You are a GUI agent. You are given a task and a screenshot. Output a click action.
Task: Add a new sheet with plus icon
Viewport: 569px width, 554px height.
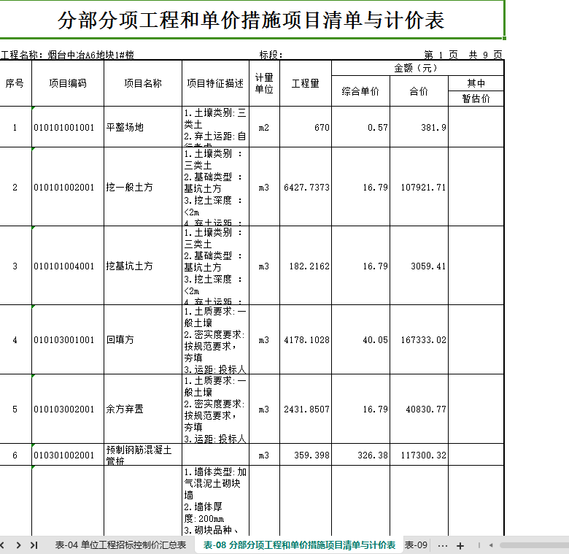click(x=460, y=545)
